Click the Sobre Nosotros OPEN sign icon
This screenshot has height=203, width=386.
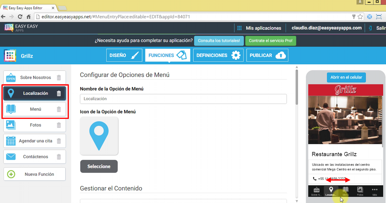[x=11, y=77]
